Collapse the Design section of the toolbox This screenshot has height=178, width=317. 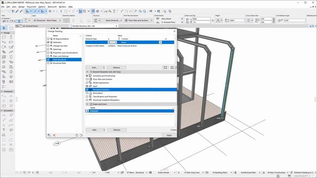pyautogui.click(x=2, y=33)
